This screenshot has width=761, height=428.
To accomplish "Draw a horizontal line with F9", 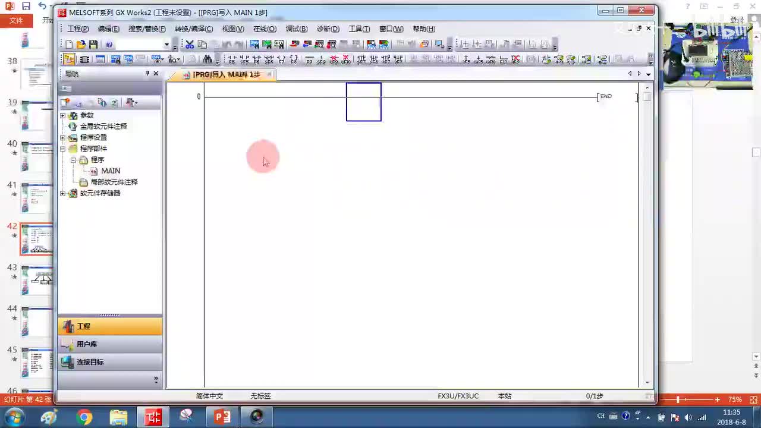I will pos(309,60).
